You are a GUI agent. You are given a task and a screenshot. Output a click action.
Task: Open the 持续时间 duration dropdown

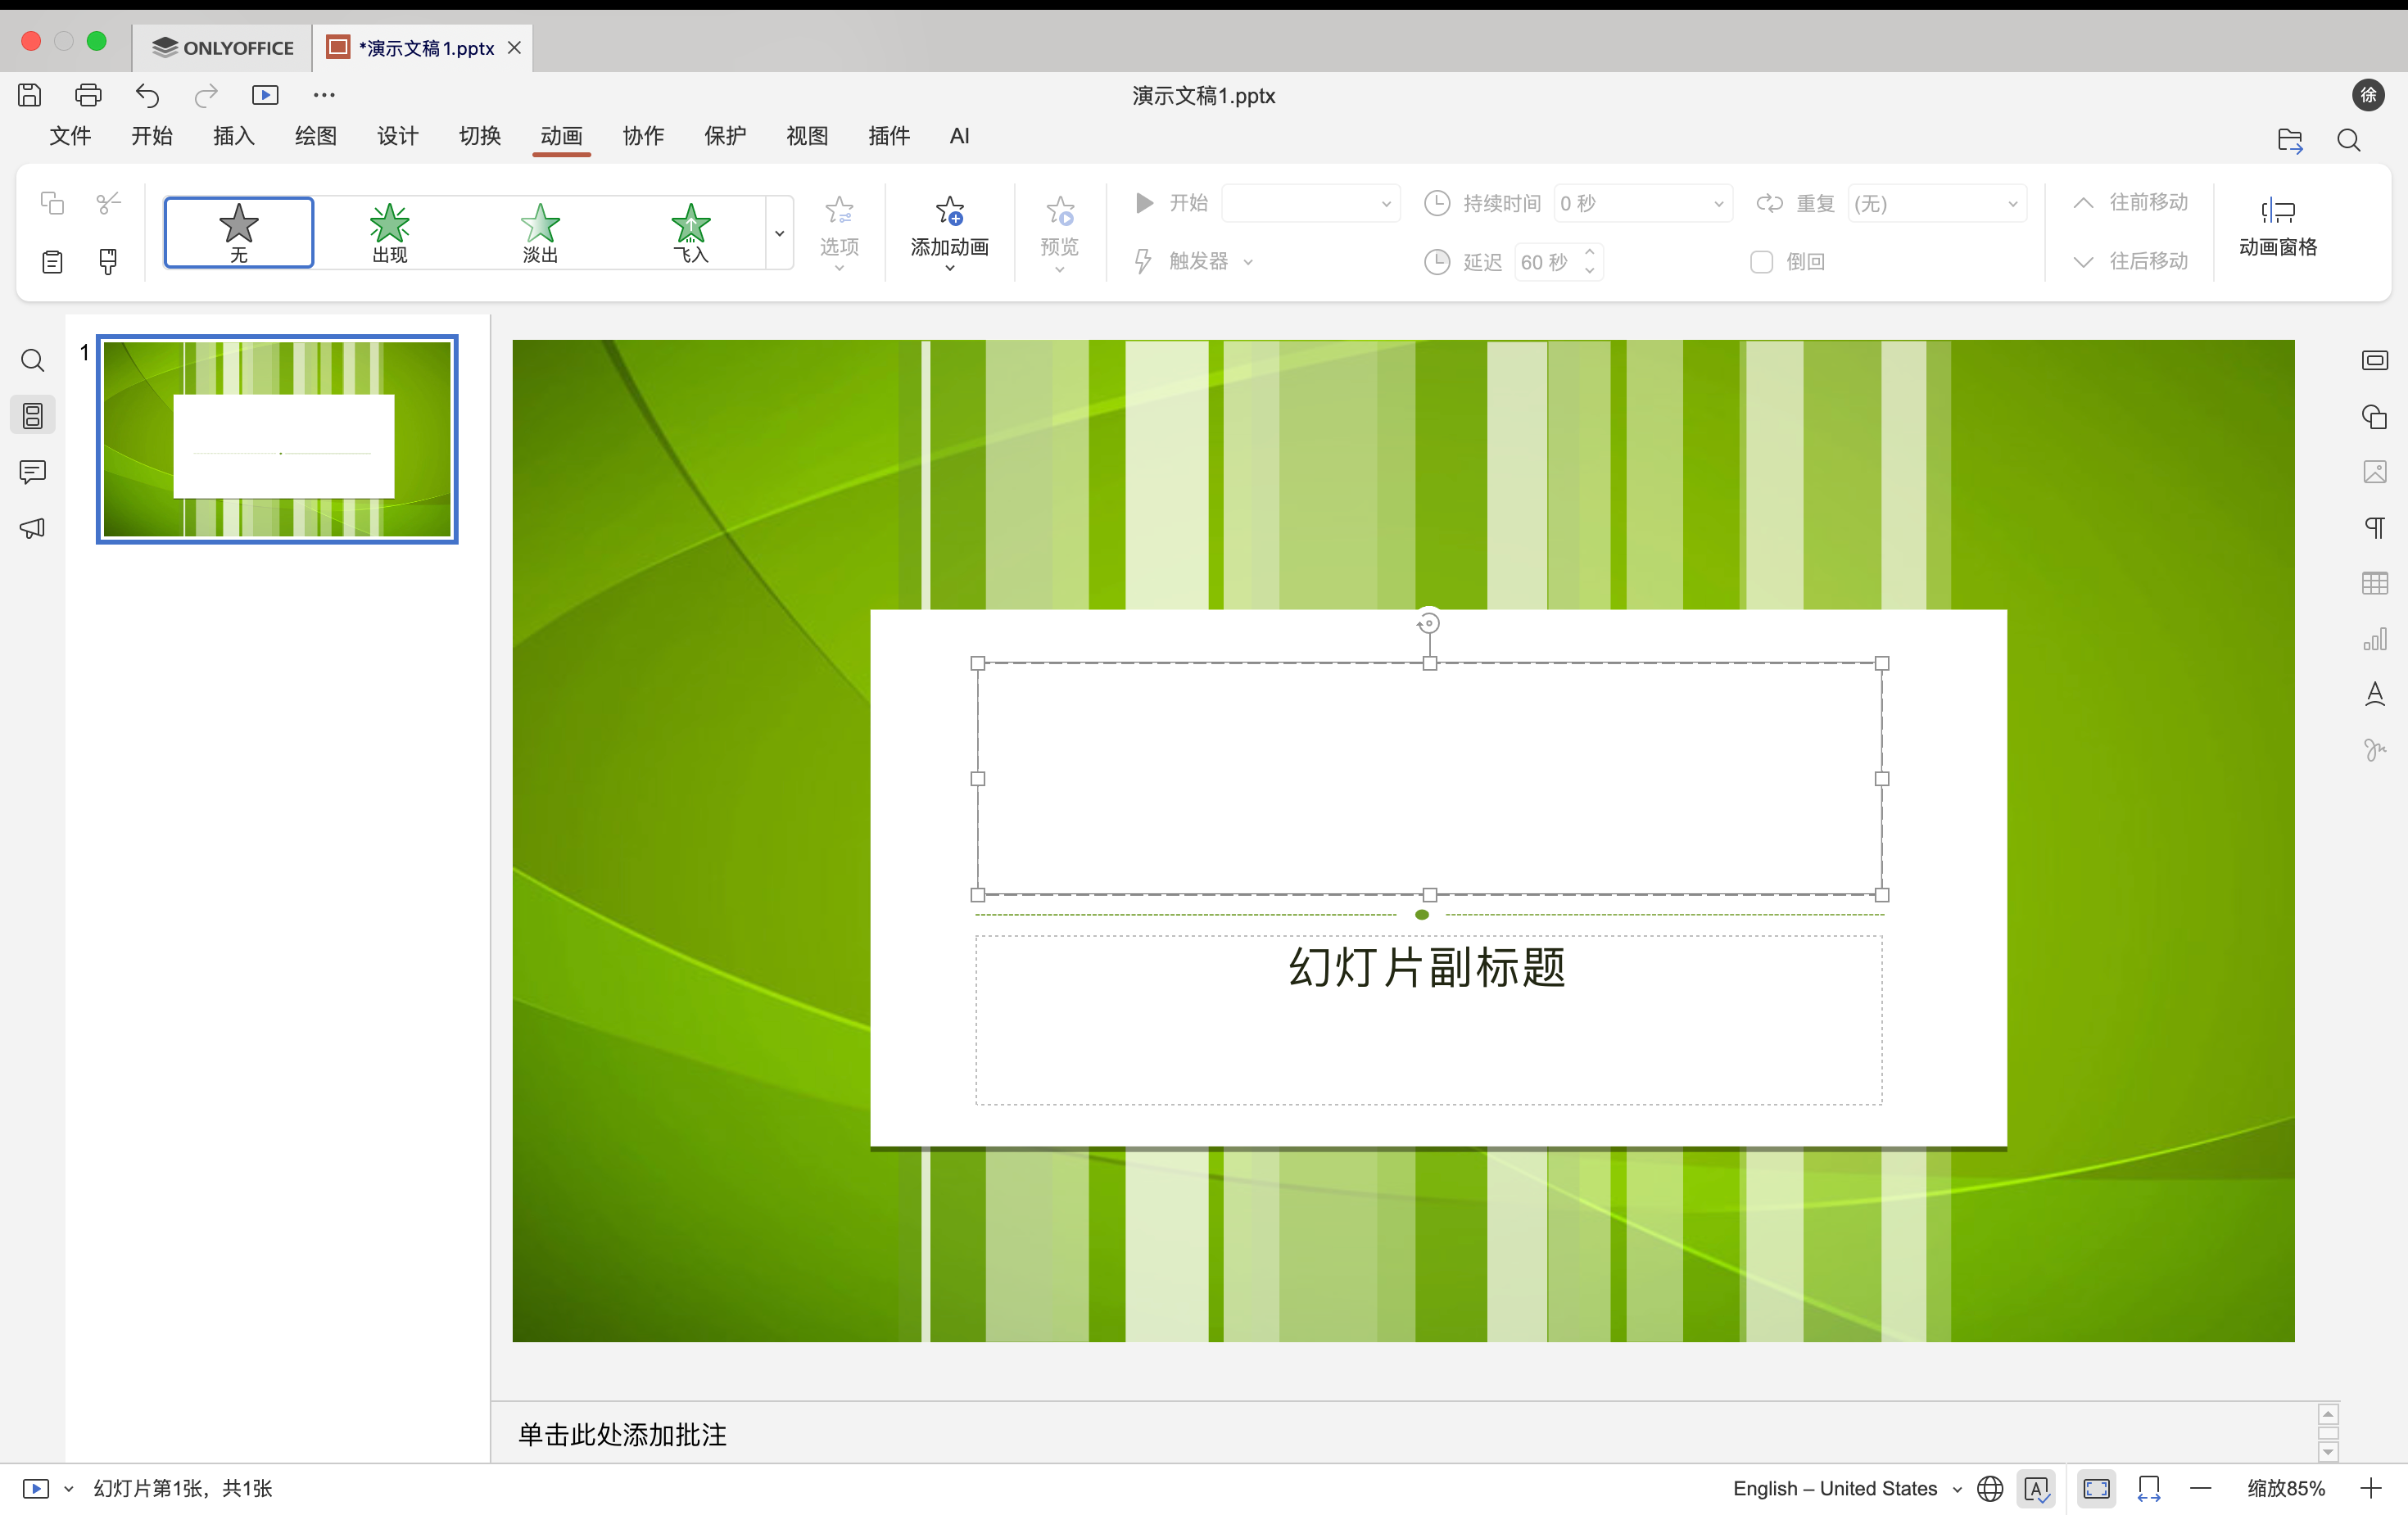[x=1718, y=204]
